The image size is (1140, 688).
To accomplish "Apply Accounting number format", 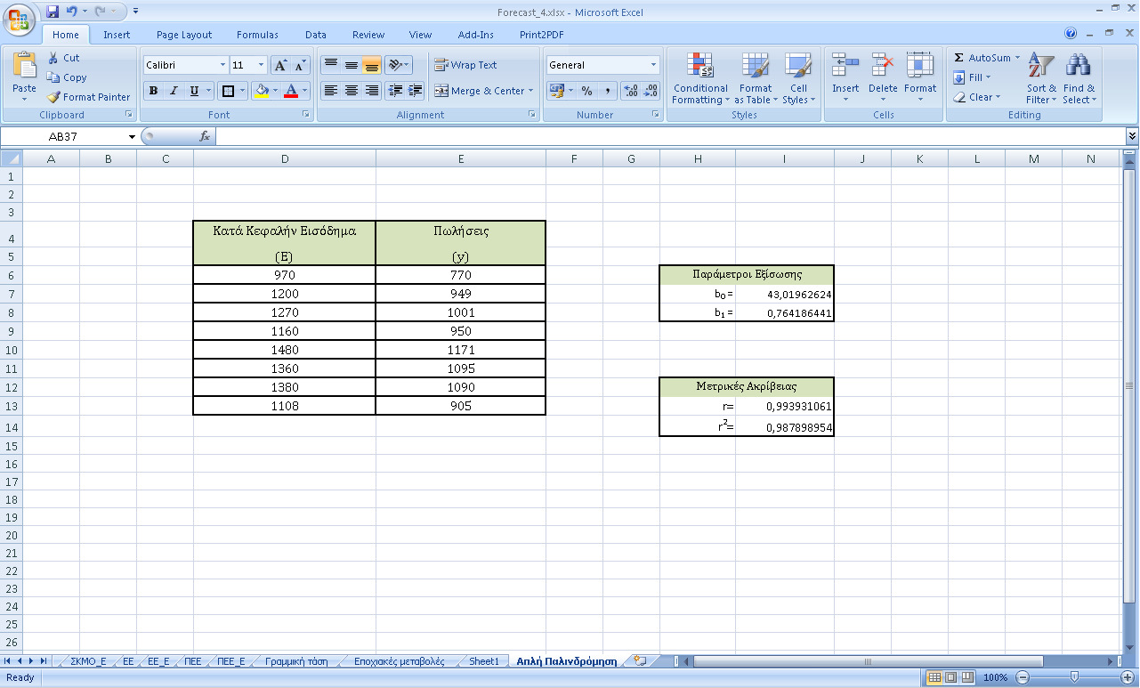I will [x=557, y=91].
